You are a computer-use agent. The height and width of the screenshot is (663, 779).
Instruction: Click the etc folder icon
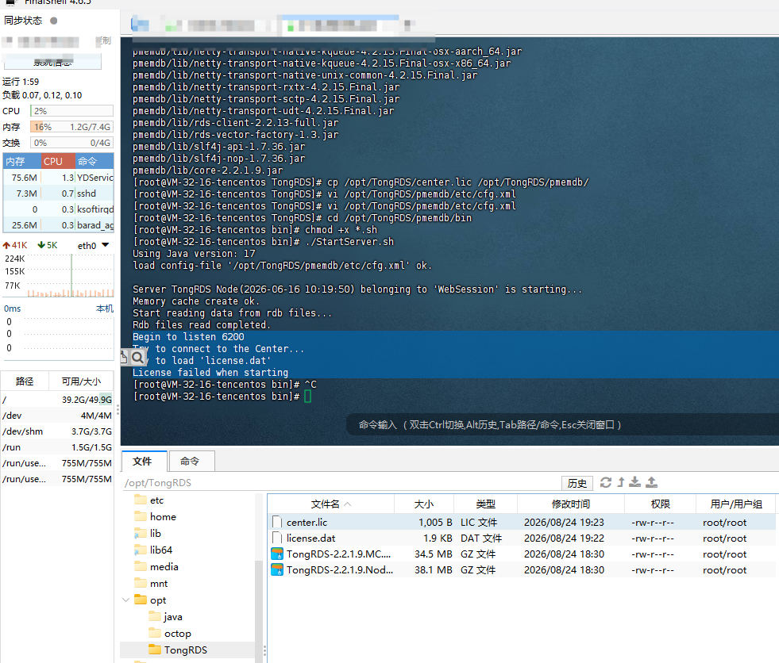(141, 500)
